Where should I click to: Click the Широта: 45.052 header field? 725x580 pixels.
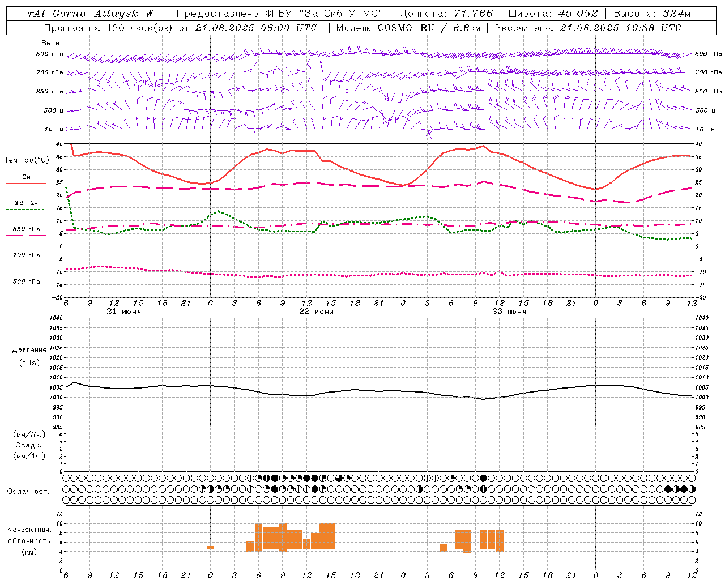(553, 14)
